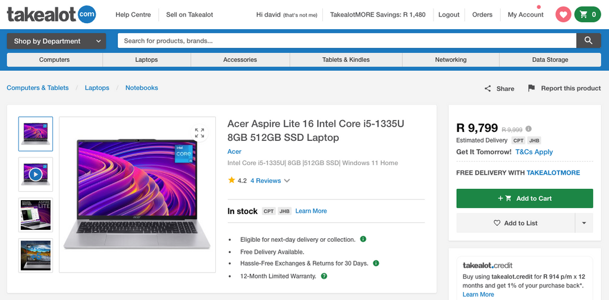Viewport: 609px width, 300px height.
Task: Click help icon beside 12-Month Limited Warranty
Action: [x=324, y=276]
